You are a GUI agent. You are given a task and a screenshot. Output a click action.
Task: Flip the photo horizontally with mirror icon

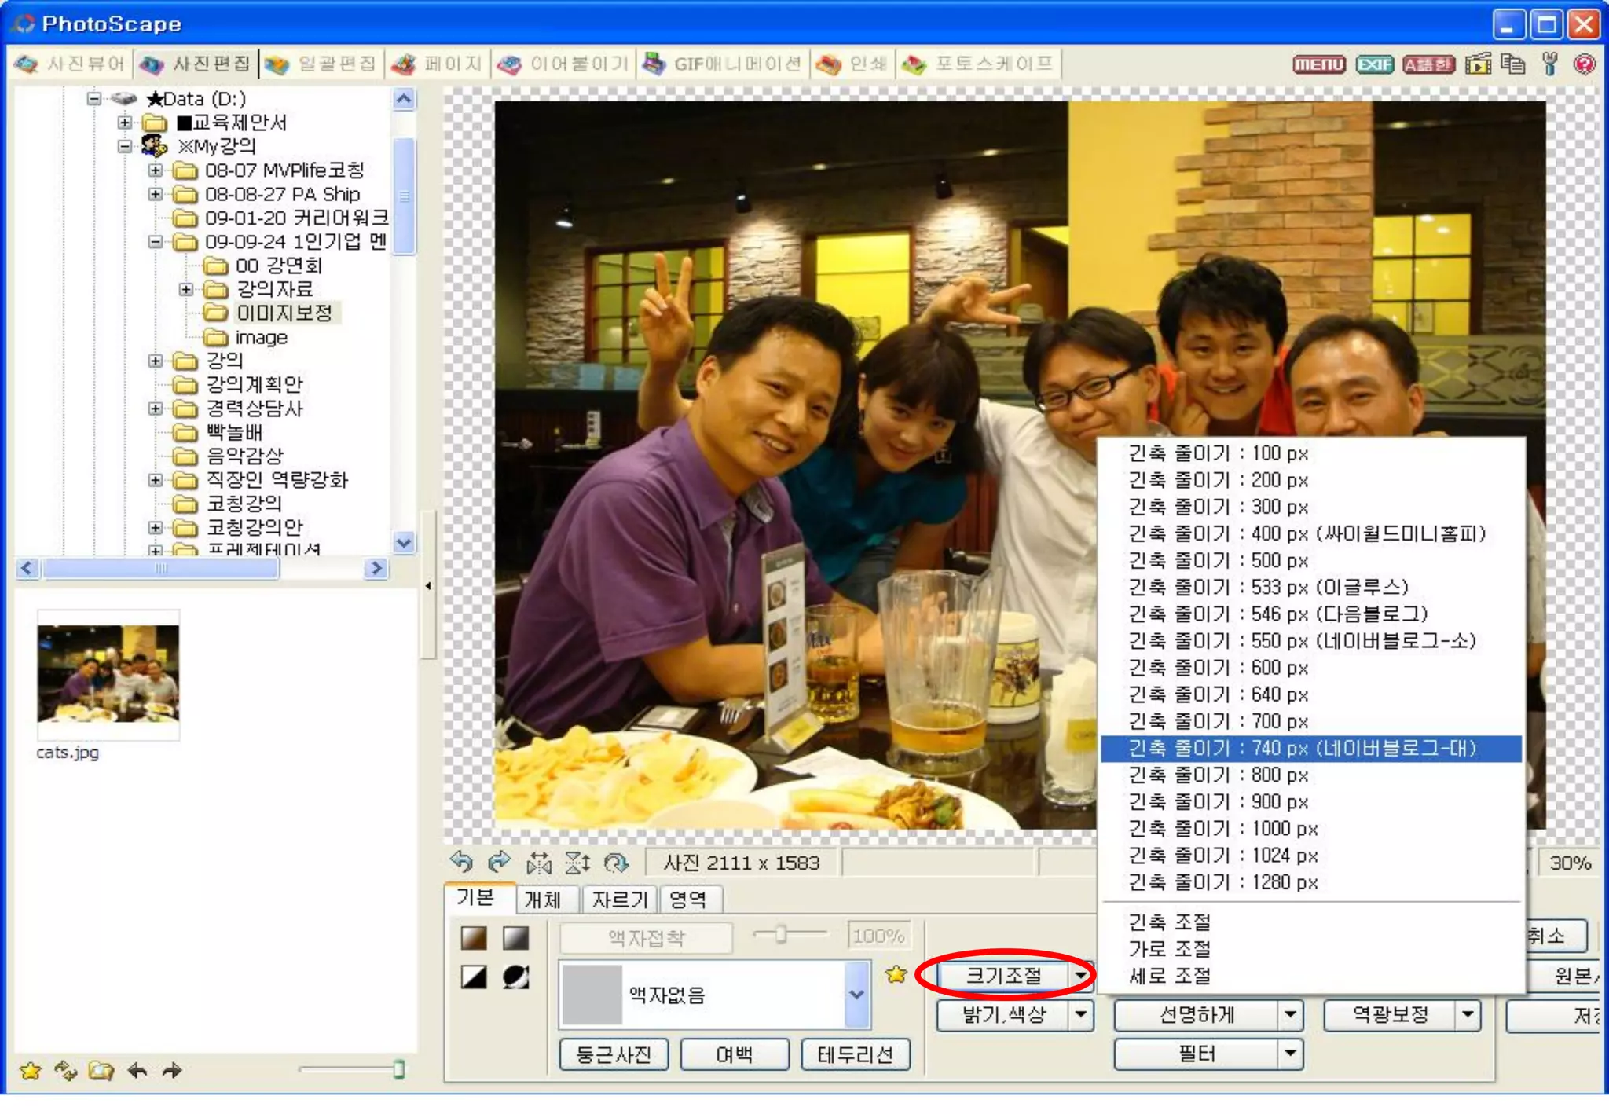(x=539, y=863)
